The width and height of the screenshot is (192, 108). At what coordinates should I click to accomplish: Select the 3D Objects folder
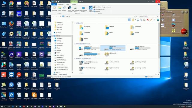click(x=85, y=27)
